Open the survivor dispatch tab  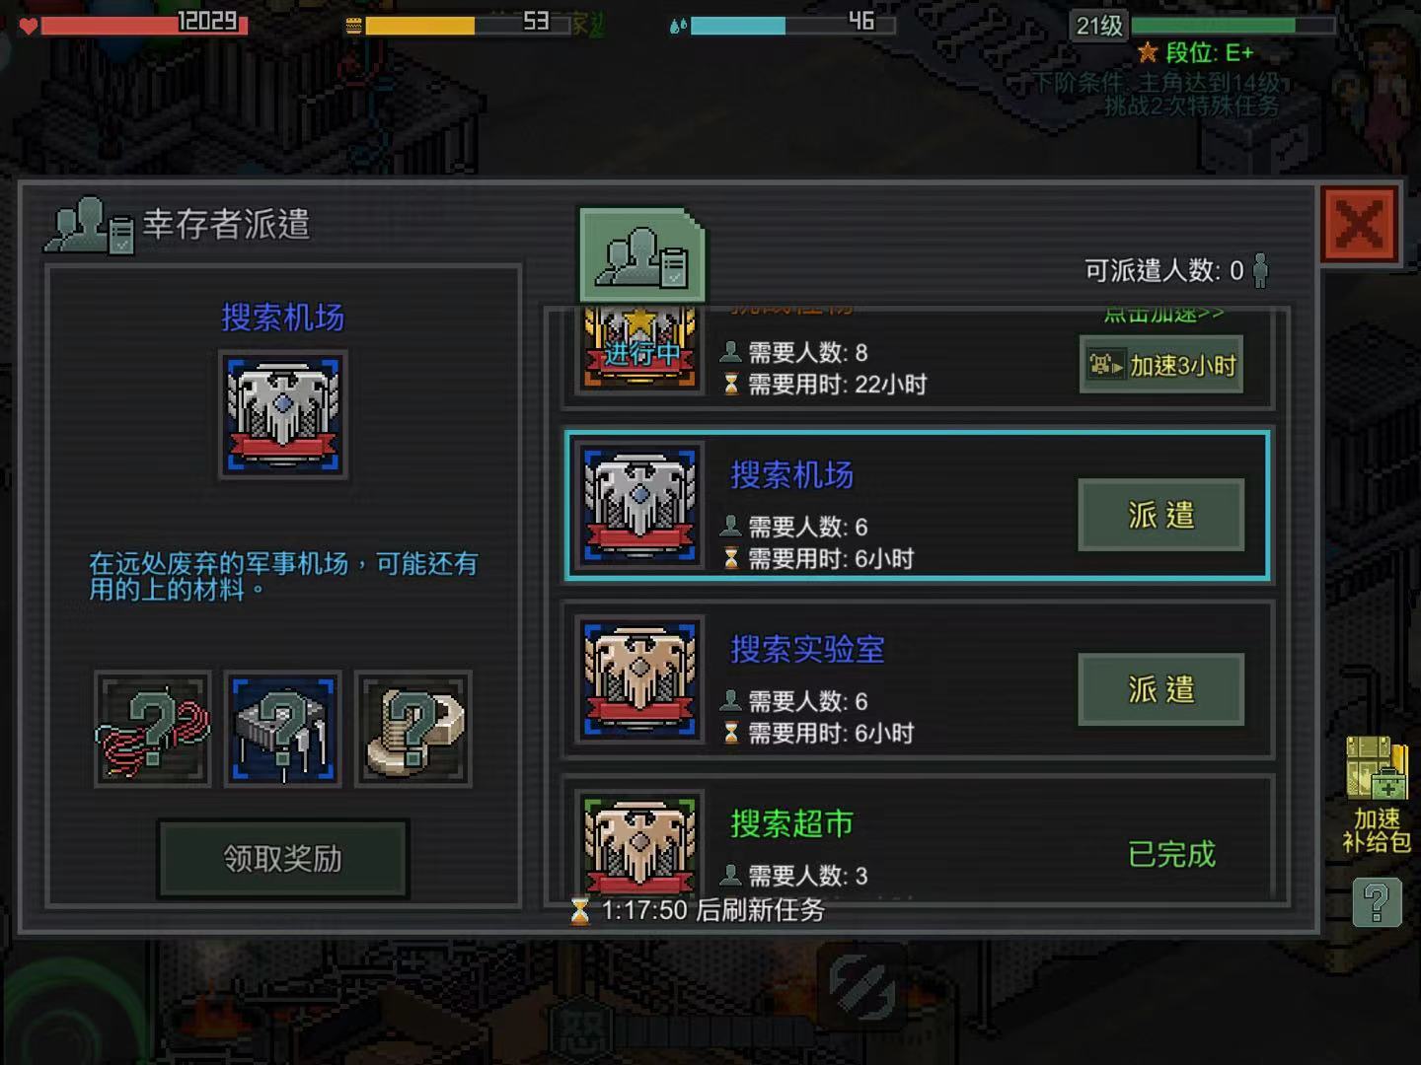click(642, 255)
